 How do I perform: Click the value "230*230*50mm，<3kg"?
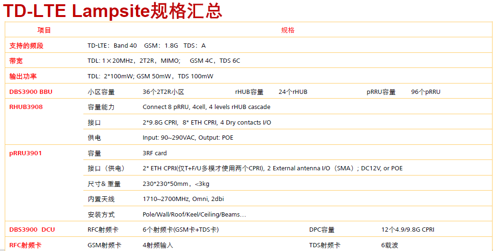tap(176, 184)
